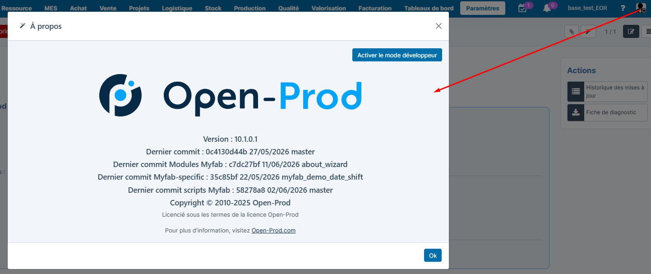Open the Stock menu
The width and height of the screenshot is (651, 274).
pos(213,8)
